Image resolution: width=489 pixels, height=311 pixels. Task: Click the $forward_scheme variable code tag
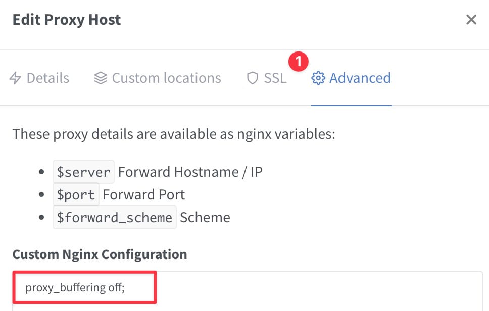115,217
